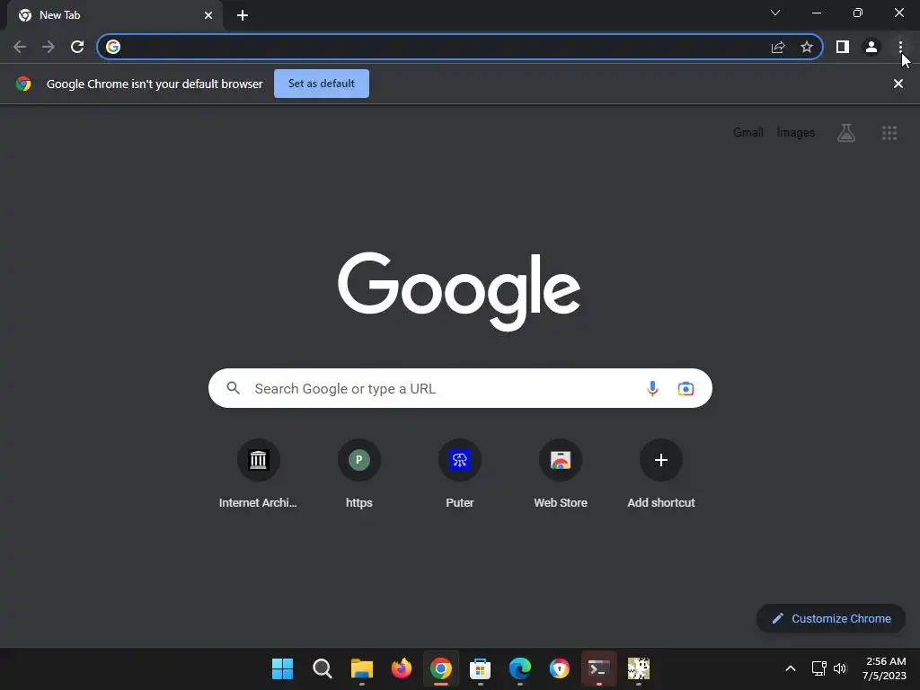Open the Windows Start menu
The width and height of the screenshot is (920, 690).
pyautogui.click(x=282, y=668)
